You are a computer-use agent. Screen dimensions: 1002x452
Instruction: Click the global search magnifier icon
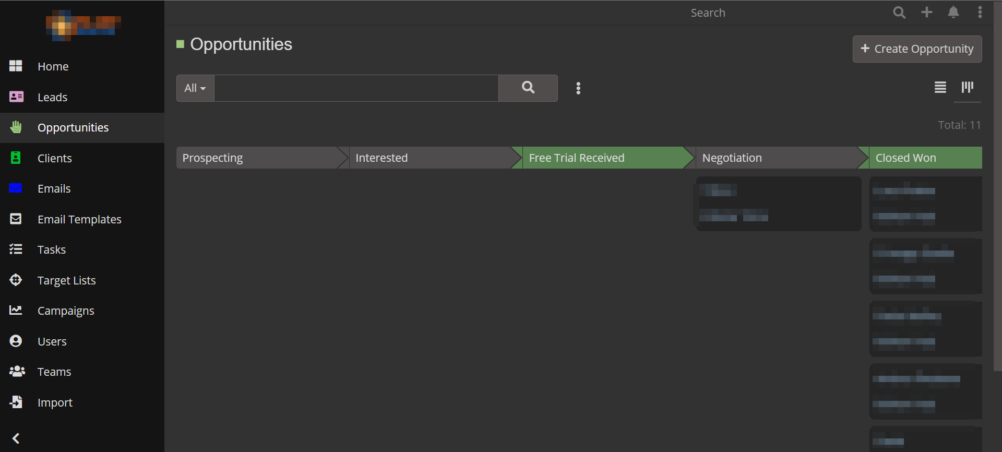tap(899, 13)
